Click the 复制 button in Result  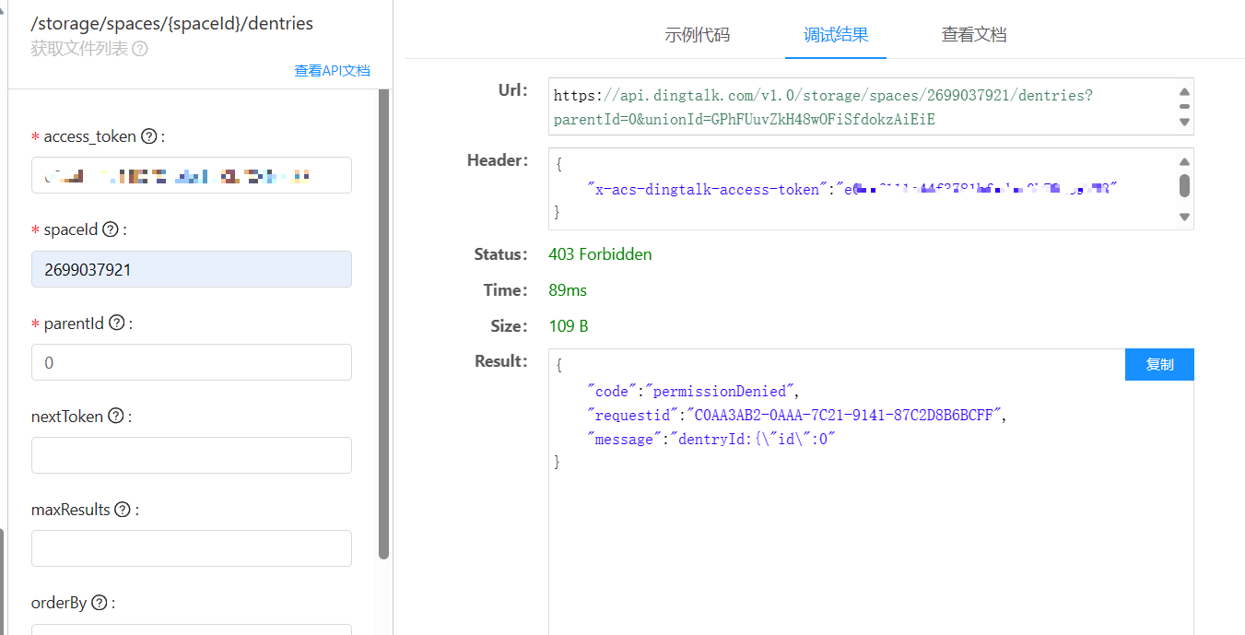[x=1159, y=364]
